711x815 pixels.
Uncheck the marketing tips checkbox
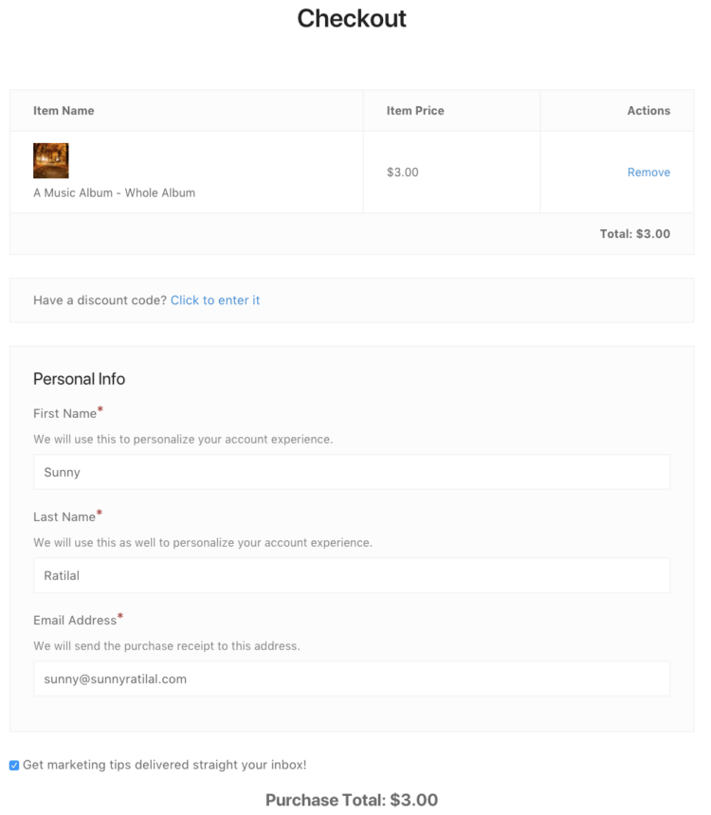[x=14, y=765]
